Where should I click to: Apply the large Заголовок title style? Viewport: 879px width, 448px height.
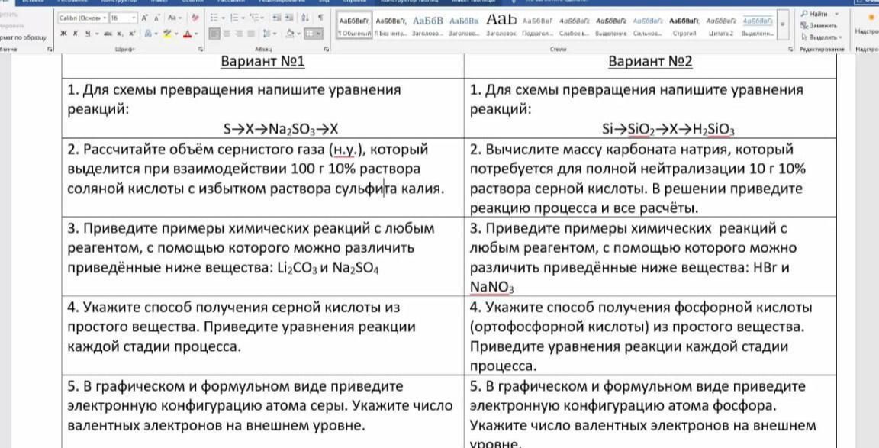[501, 26]
